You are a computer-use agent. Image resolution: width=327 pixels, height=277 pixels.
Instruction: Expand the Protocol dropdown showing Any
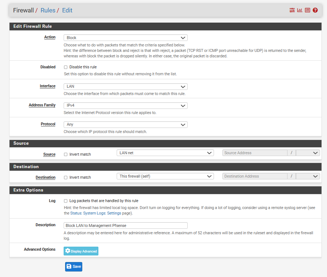(125, 125)
